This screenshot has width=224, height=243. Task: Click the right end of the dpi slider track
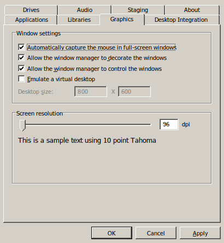(150, 124)
